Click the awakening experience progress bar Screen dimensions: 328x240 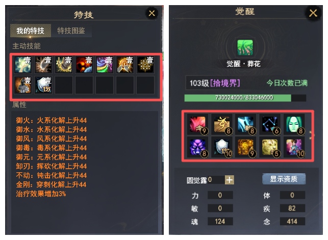[245, 98]
